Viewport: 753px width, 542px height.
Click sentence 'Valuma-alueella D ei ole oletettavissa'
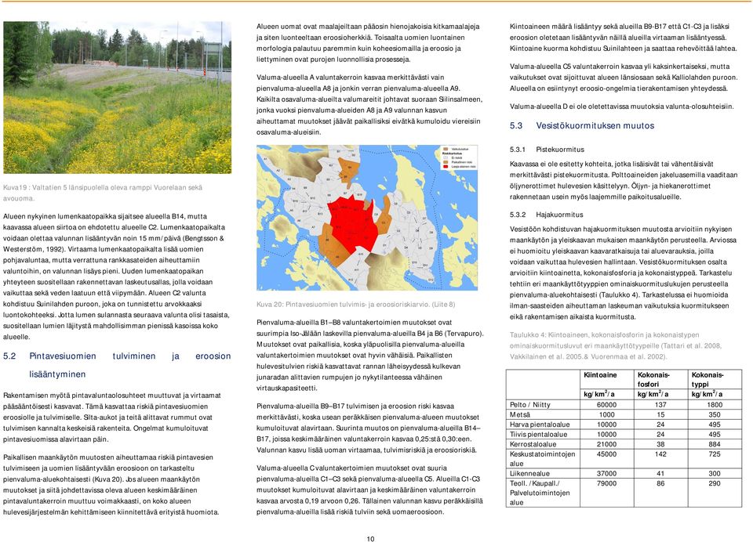(x=621, y=107)
